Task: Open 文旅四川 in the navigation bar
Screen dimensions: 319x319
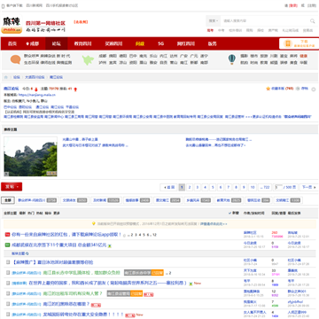Action: click(x=113, y=43)
